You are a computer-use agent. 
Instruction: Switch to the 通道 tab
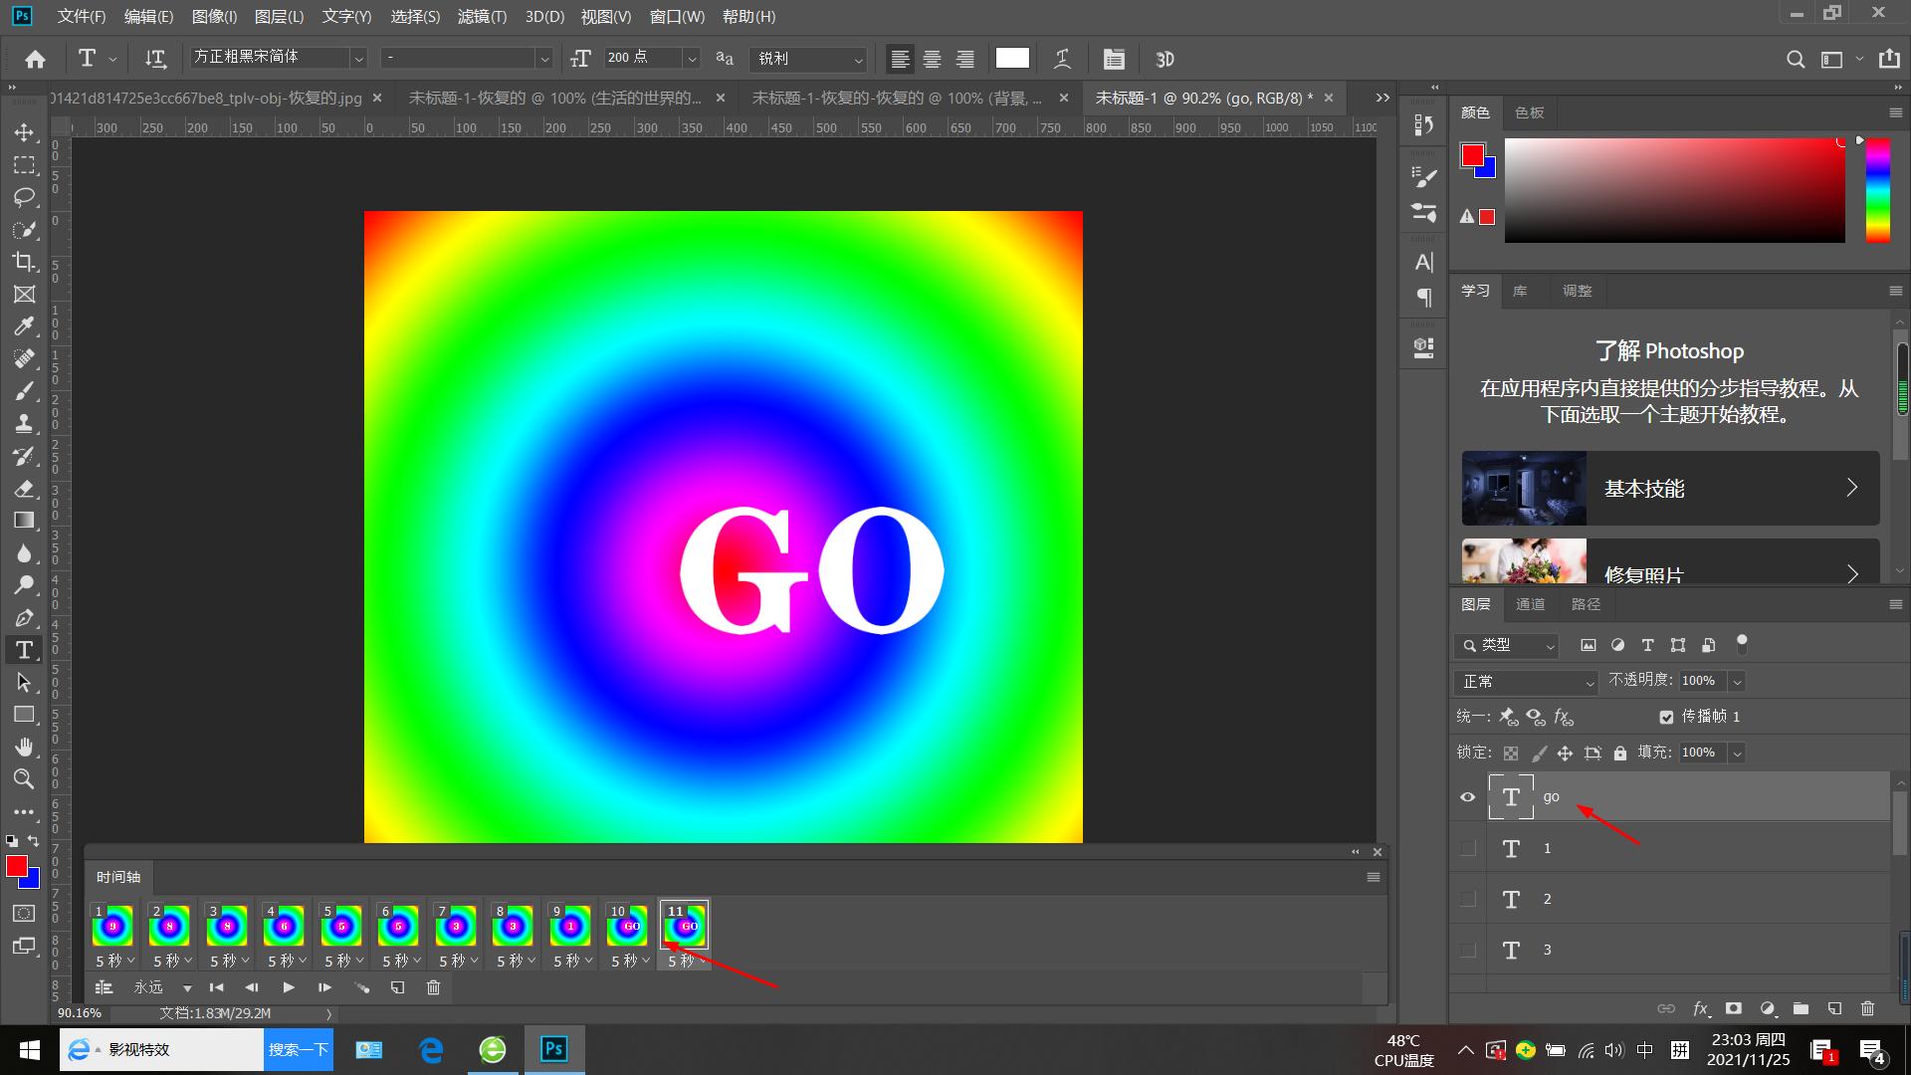(x=1530, y=604)
